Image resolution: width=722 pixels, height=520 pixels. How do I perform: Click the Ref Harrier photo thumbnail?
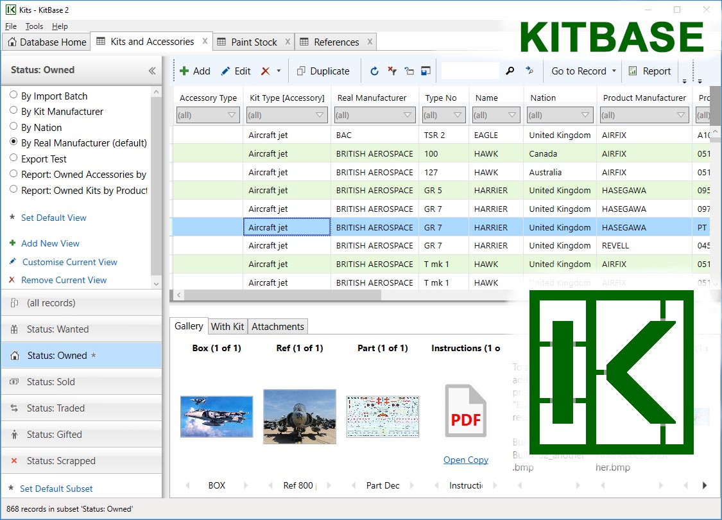pos(300,417)
